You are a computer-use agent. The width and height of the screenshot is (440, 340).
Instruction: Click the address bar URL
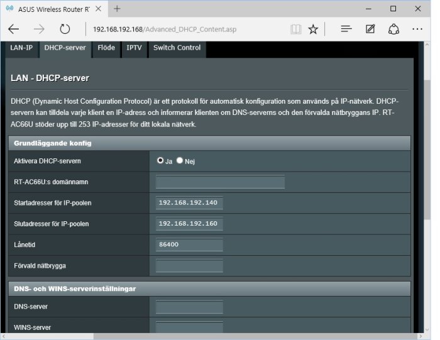165,29
